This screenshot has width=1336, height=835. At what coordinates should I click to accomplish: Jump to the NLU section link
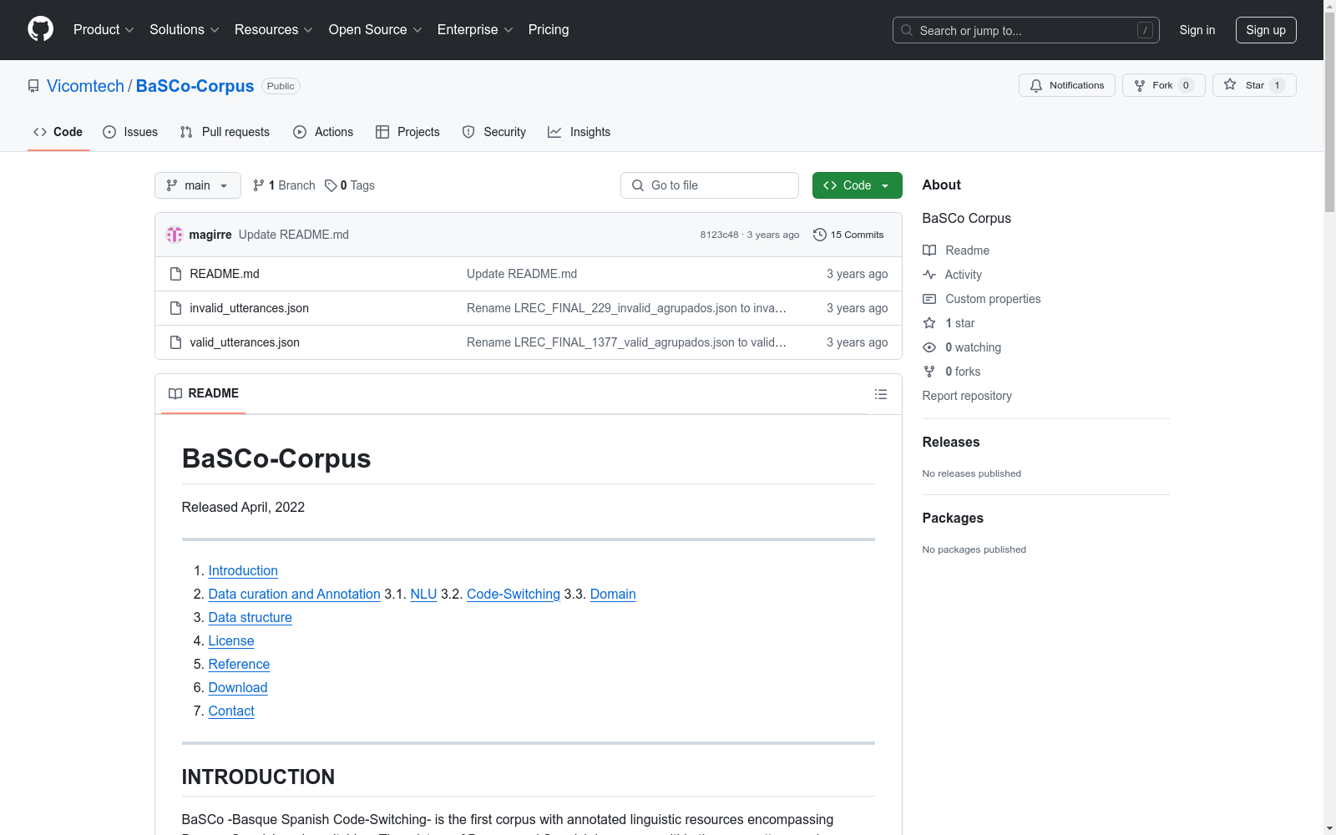[423, 594]
